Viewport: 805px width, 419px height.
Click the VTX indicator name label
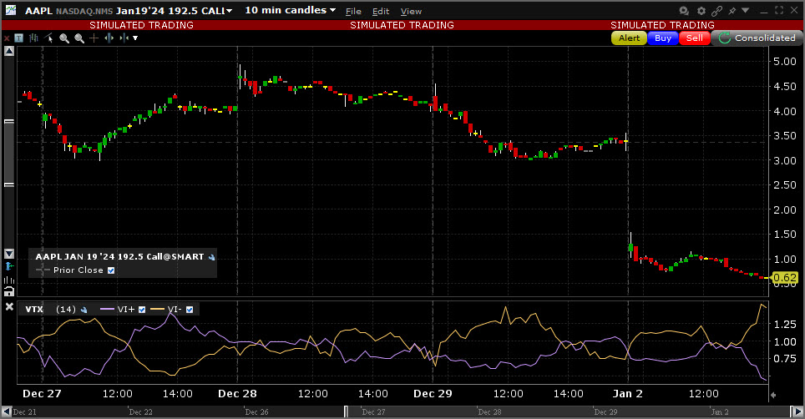[x=34, y=310]
